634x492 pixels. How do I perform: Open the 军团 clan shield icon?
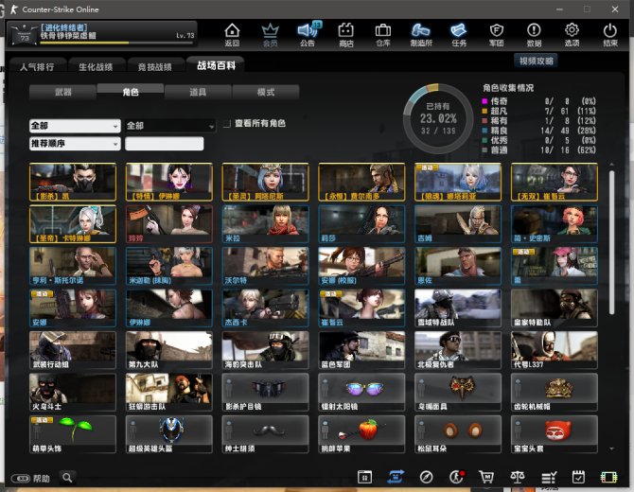(x=497, y=34)
